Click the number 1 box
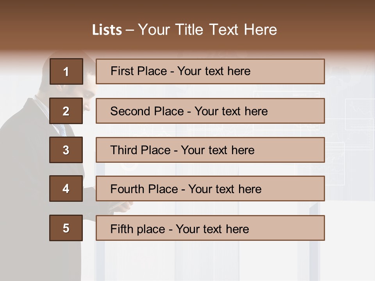This screenshot has height=281, width=375. [66, 71]
